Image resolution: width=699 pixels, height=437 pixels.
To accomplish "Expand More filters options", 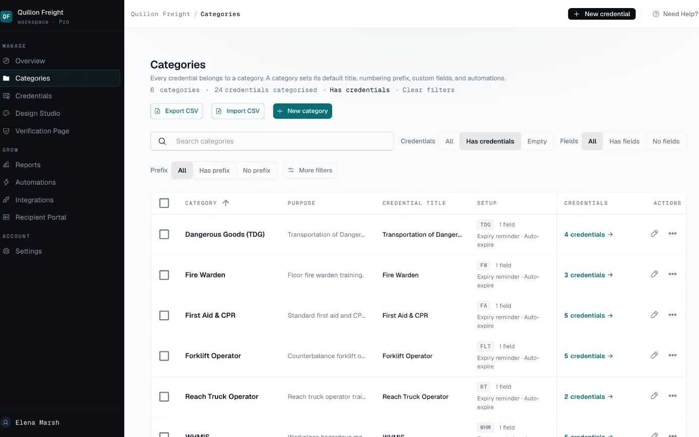I will click(310, 170).
